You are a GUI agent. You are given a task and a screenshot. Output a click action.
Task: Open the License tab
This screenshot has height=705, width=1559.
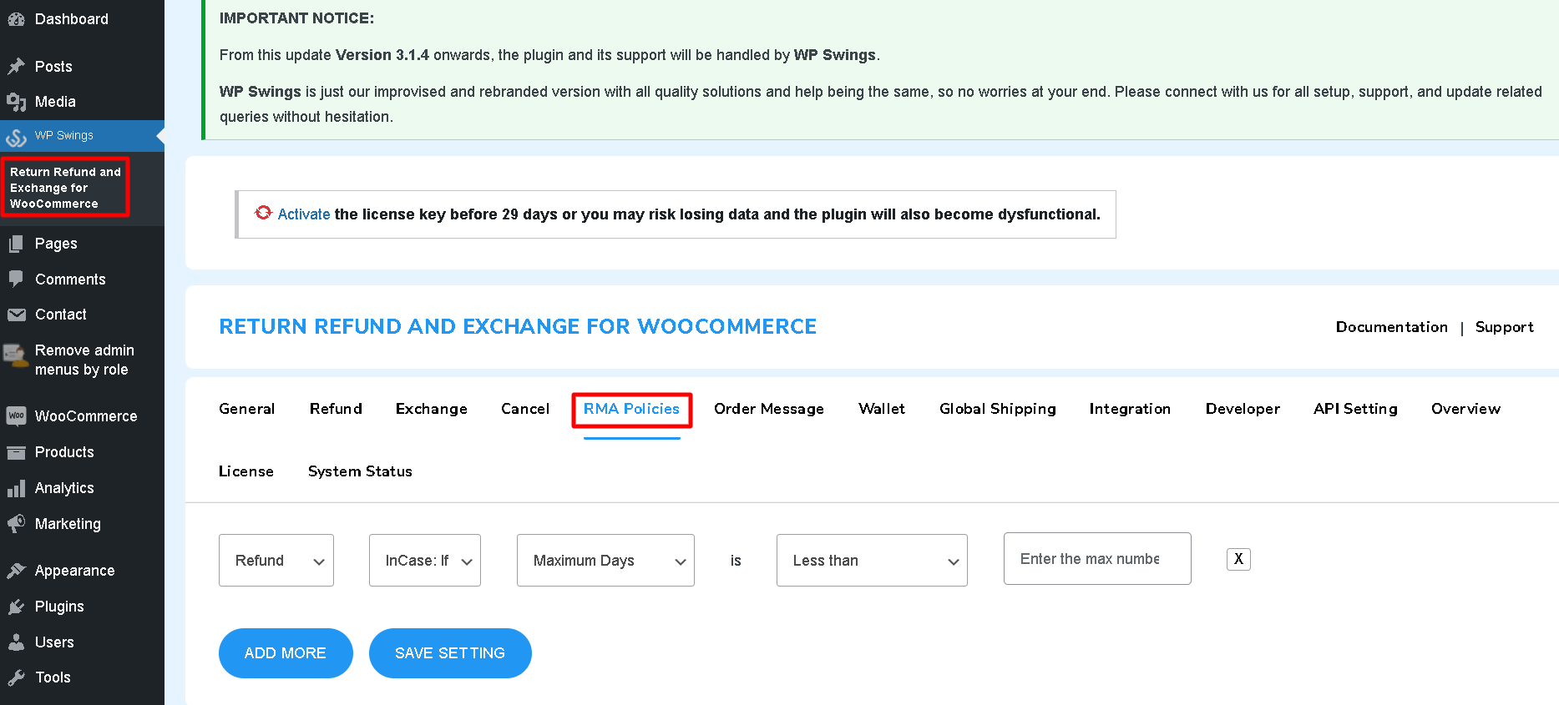[245, 471]
